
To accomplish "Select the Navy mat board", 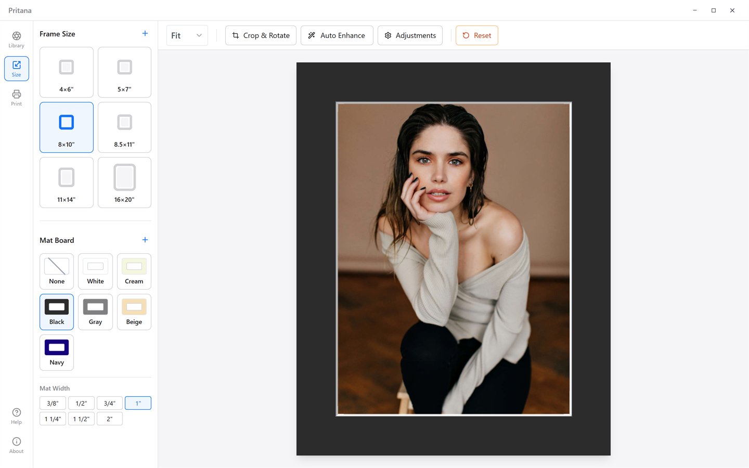I will point(57,353).
